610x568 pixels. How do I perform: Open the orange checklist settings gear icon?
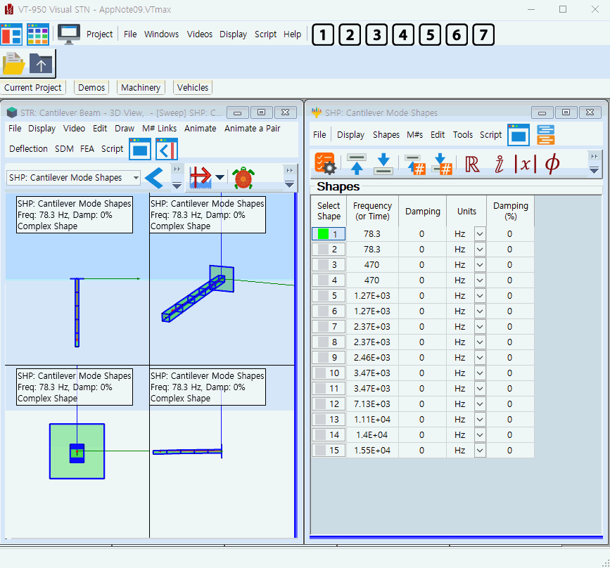pos(325,164)
